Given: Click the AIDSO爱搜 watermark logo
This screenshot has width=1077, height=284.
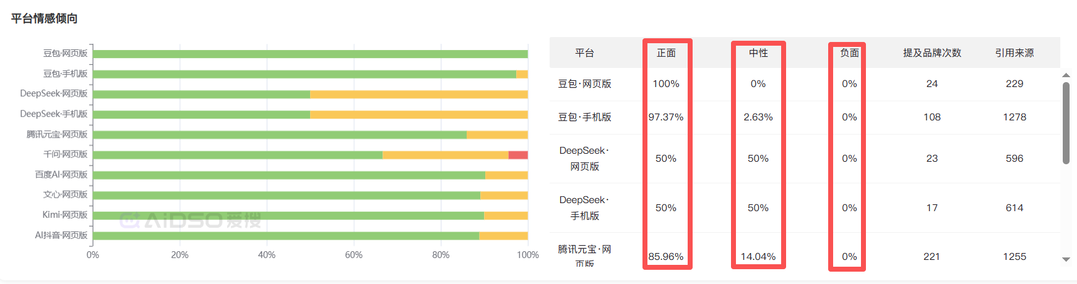Looking at the screenshot, I should pyautogui.click(x=191, y=220).
